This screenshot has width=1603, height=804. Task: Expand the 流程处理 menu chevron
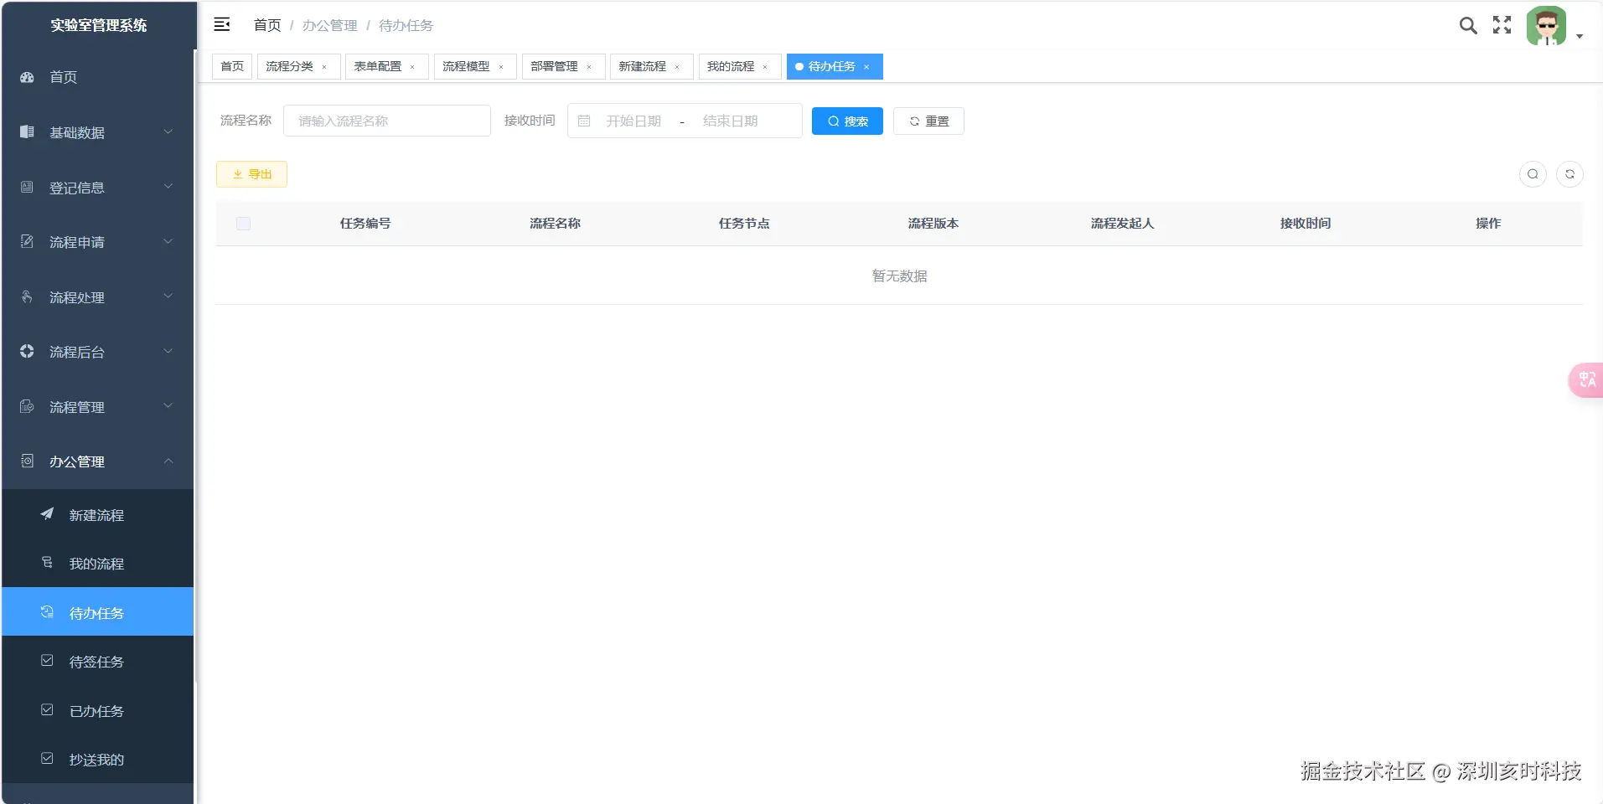[168, 296]
